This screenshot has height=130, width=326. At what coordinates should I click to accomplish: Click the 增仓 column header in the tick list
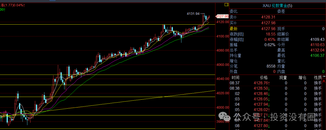(x=302, y=78)
